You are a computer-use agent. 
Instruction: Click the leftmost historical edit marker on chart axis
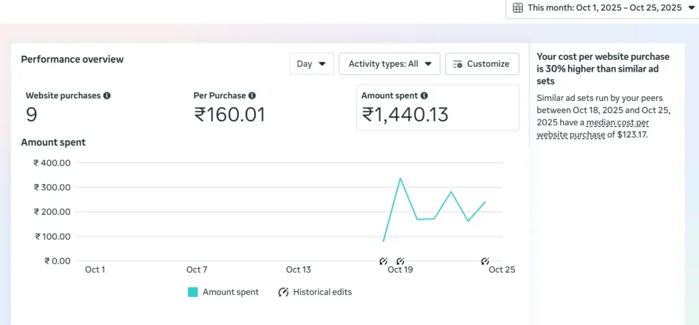click(x=383, y=261)
